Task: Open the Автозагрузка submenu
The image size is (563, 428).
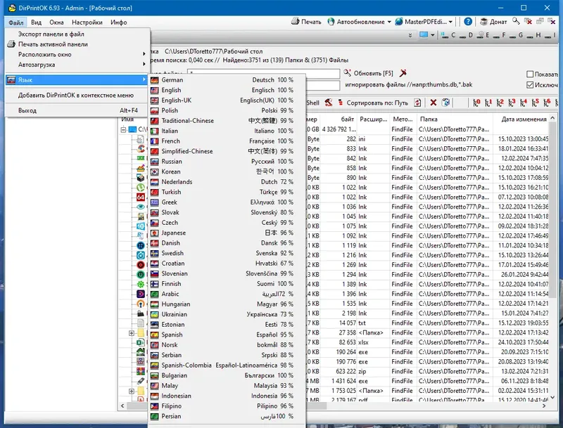Action: click(77, 65)
